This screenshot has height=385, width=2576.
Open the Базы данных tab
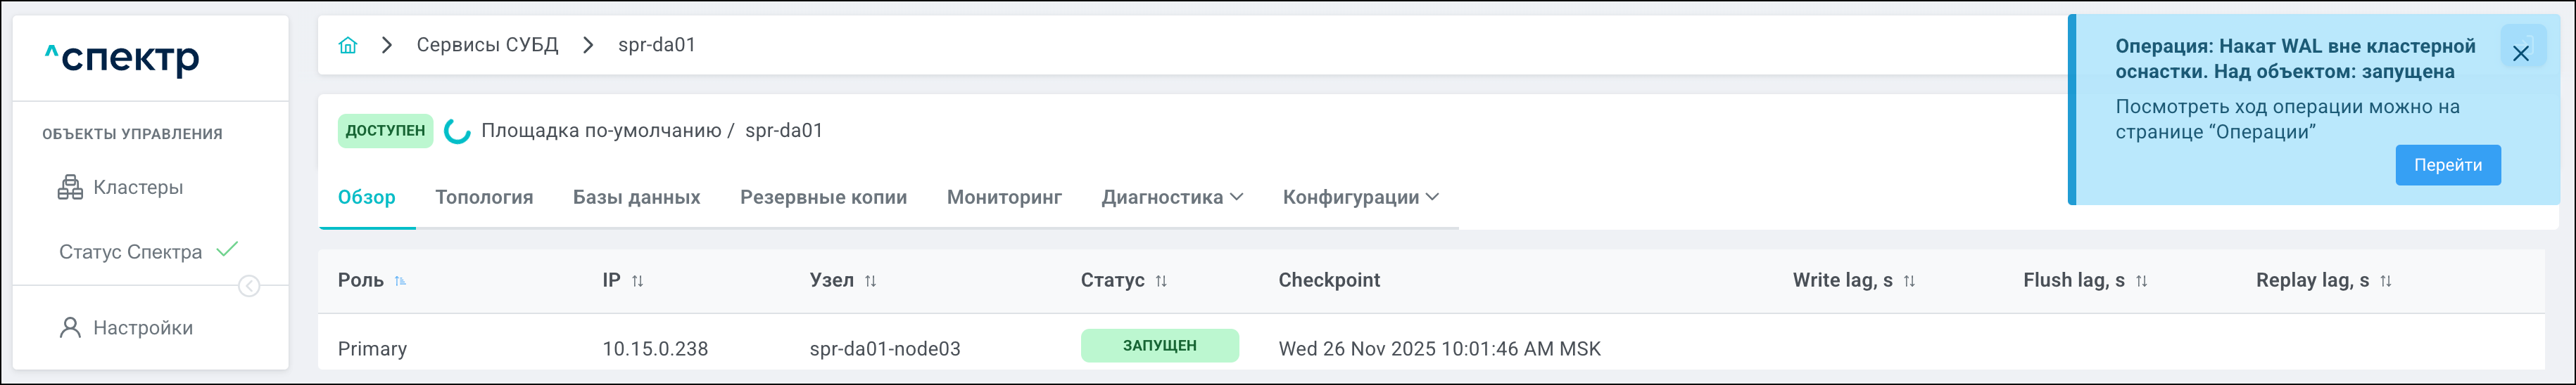[636, 197]
